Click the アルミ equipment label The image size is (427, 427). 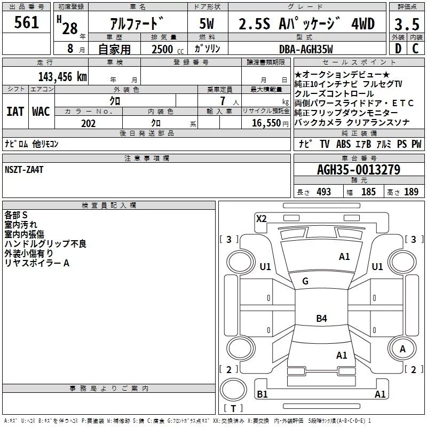(384, 144)
